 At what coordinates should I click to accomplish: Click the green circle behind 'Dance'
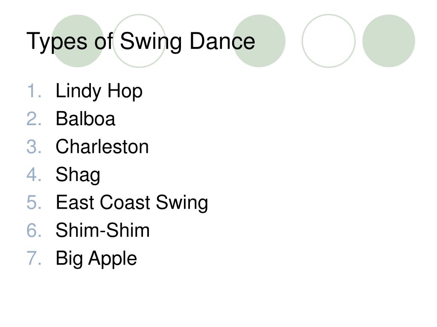point(259,41)
